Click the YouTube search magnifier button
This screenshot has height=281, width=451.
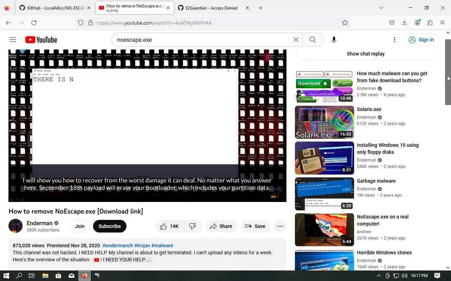pyautogui.click(x=313, y=40)
